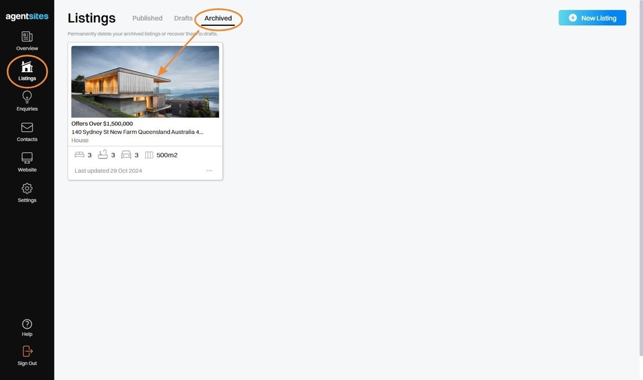Open Enquiries lightbulb icon
Viewport: 643px width, 380px height.
(27, 97)
